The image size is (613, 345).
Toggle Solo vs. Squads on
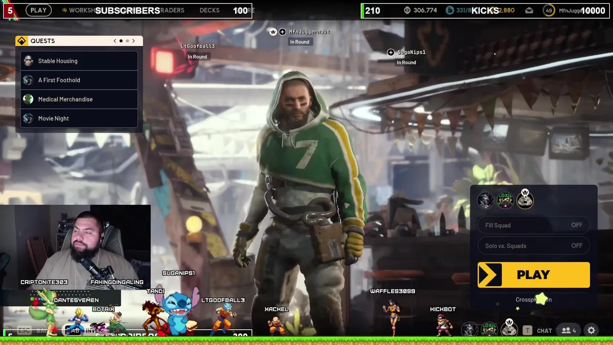click(x=534, y=246)
